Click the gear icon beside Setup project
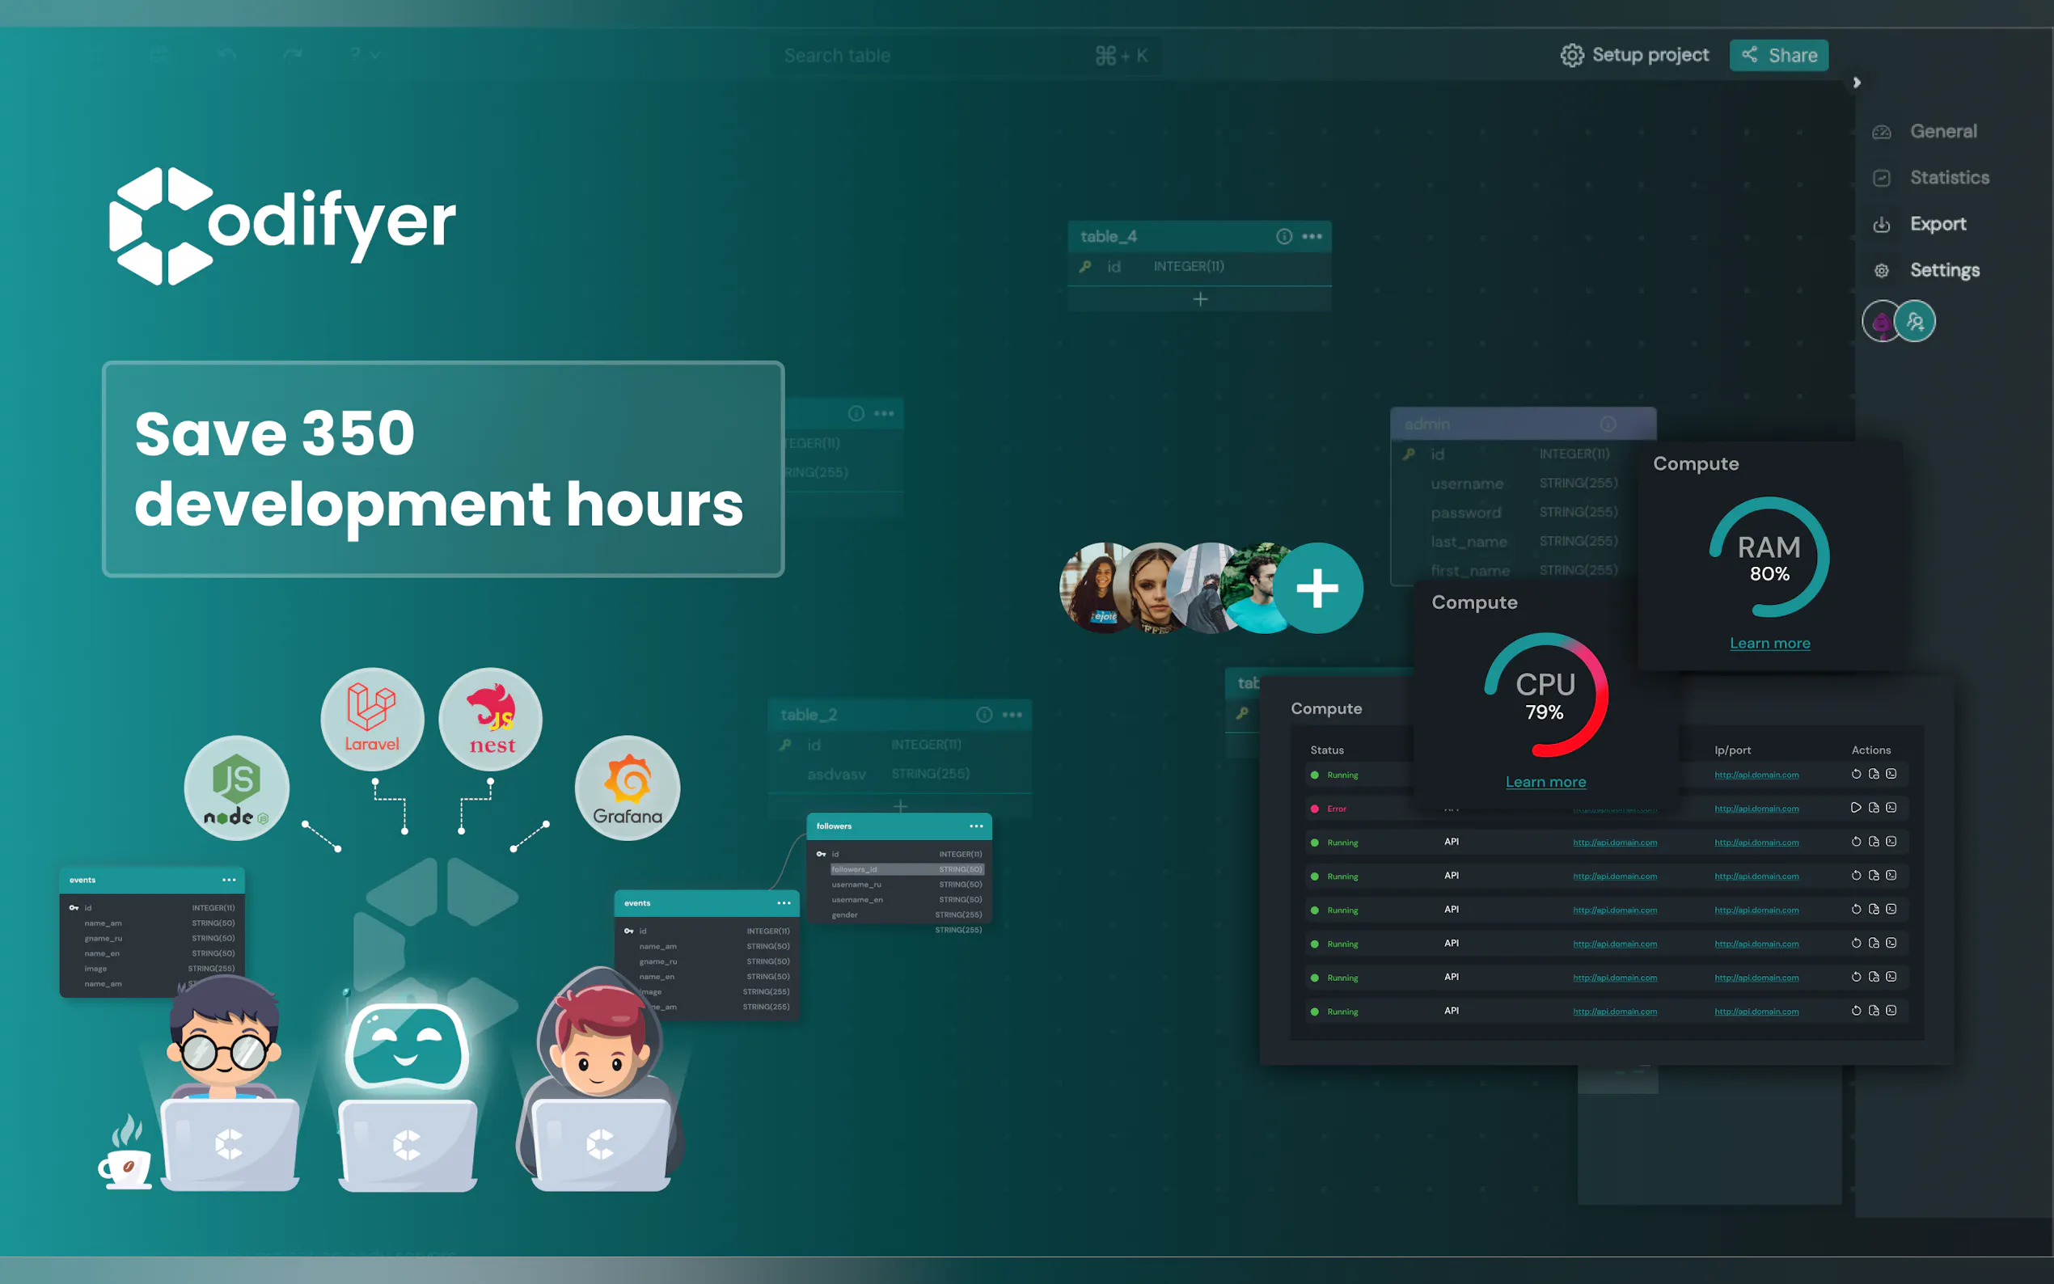The image size is (2054, 1284). (x=1572, y=55)
